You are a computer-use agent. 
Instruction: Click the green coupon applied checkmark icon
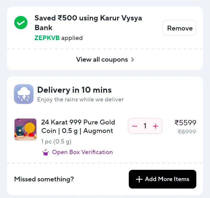tap(21, 23)
